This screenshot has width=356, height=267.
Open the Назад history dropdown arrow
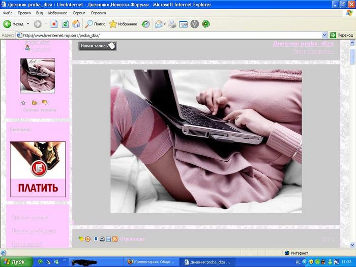28,24
